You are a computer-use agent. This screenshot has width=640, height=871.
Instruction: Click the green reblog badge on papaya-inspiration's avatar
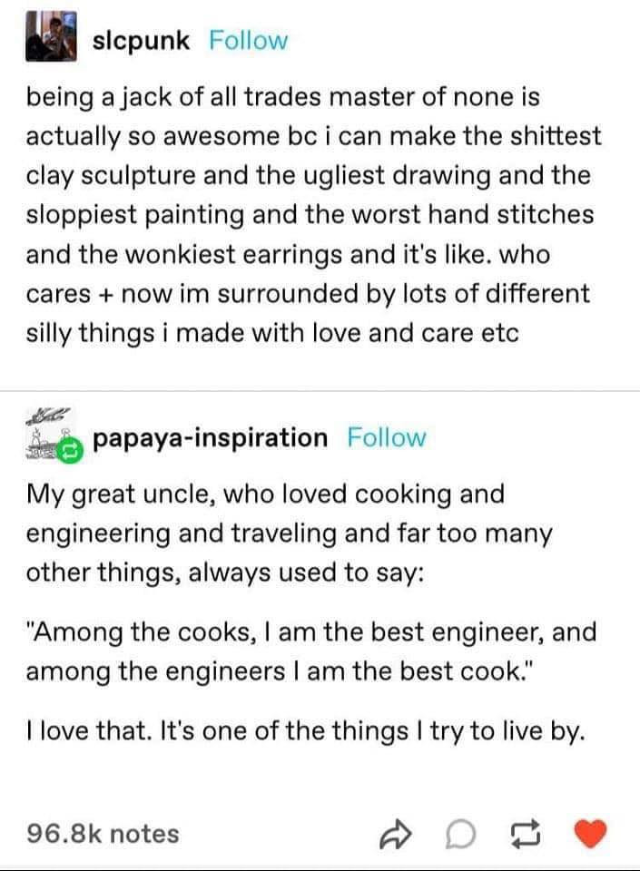coord(68,446)
